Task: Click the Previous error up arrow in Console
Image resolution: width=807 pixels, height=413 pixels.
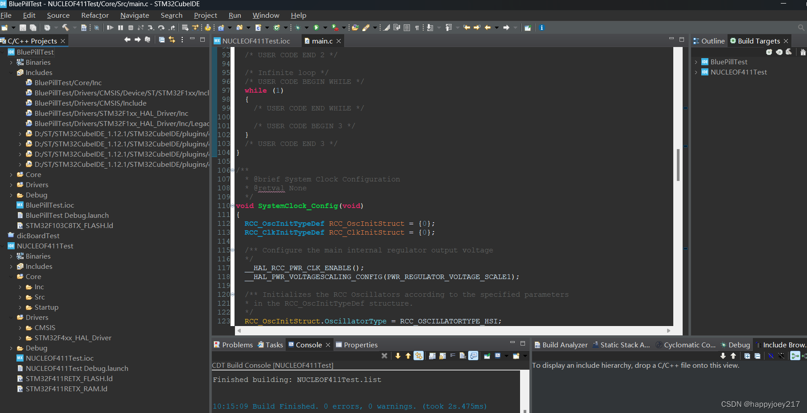Action: [408, 356]
